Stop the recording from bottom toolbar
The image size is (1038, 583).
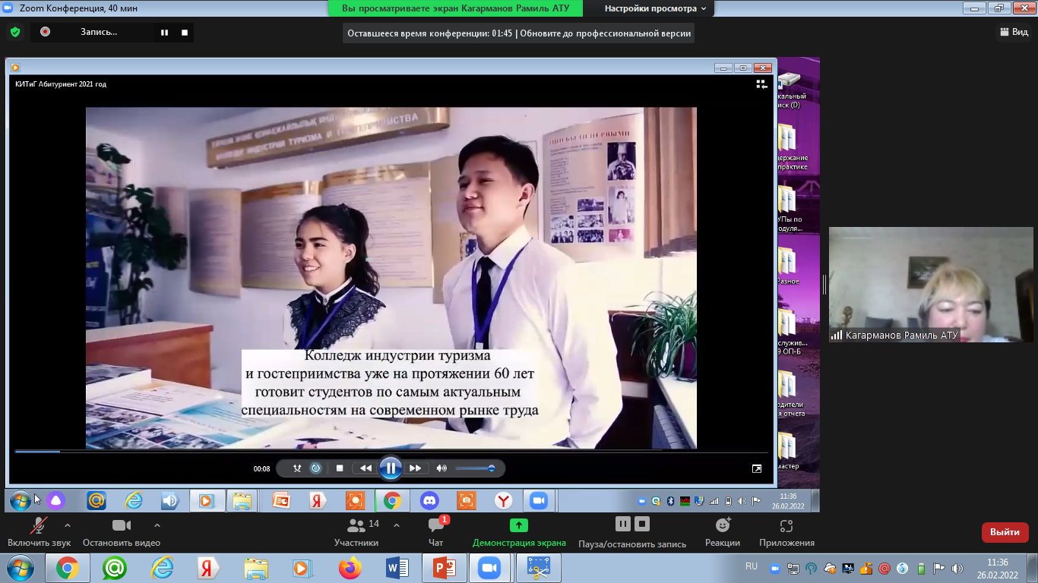click(642, 524)
